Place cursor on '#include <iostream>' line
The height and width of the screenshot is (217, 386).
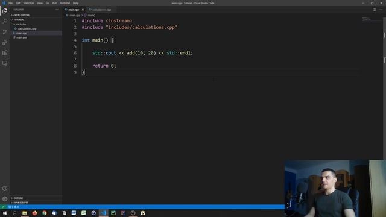coord(107,21)
